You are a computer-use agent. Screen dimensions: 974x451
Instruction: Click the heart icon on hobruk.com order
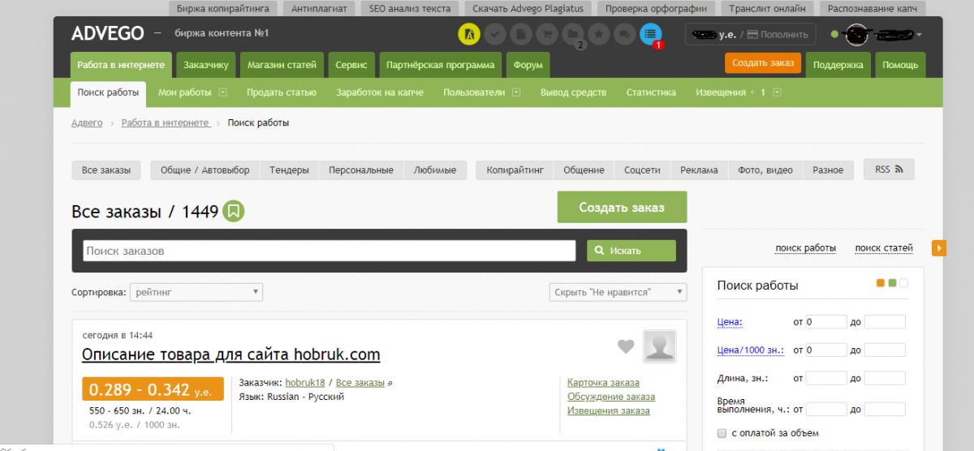coord(626,346)
